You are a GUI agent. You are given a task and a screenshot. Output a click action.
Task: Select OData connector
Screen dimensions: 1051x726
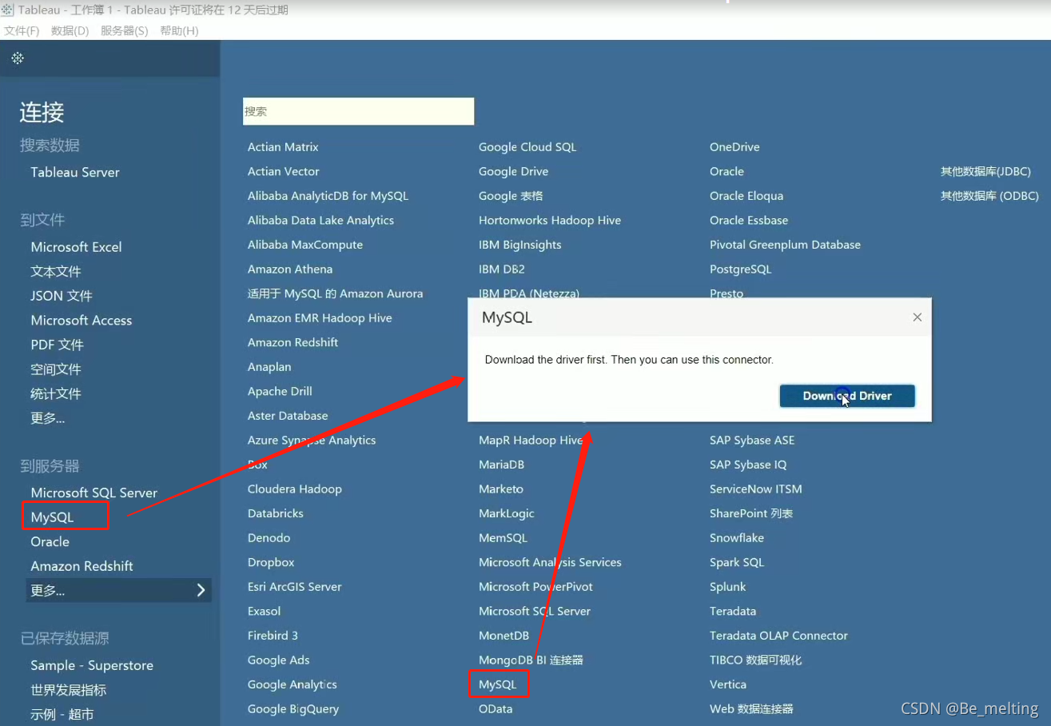[x=496, y=709]
